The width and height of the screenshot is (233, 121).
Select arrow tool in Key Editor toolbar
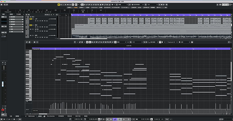[89, 42]
